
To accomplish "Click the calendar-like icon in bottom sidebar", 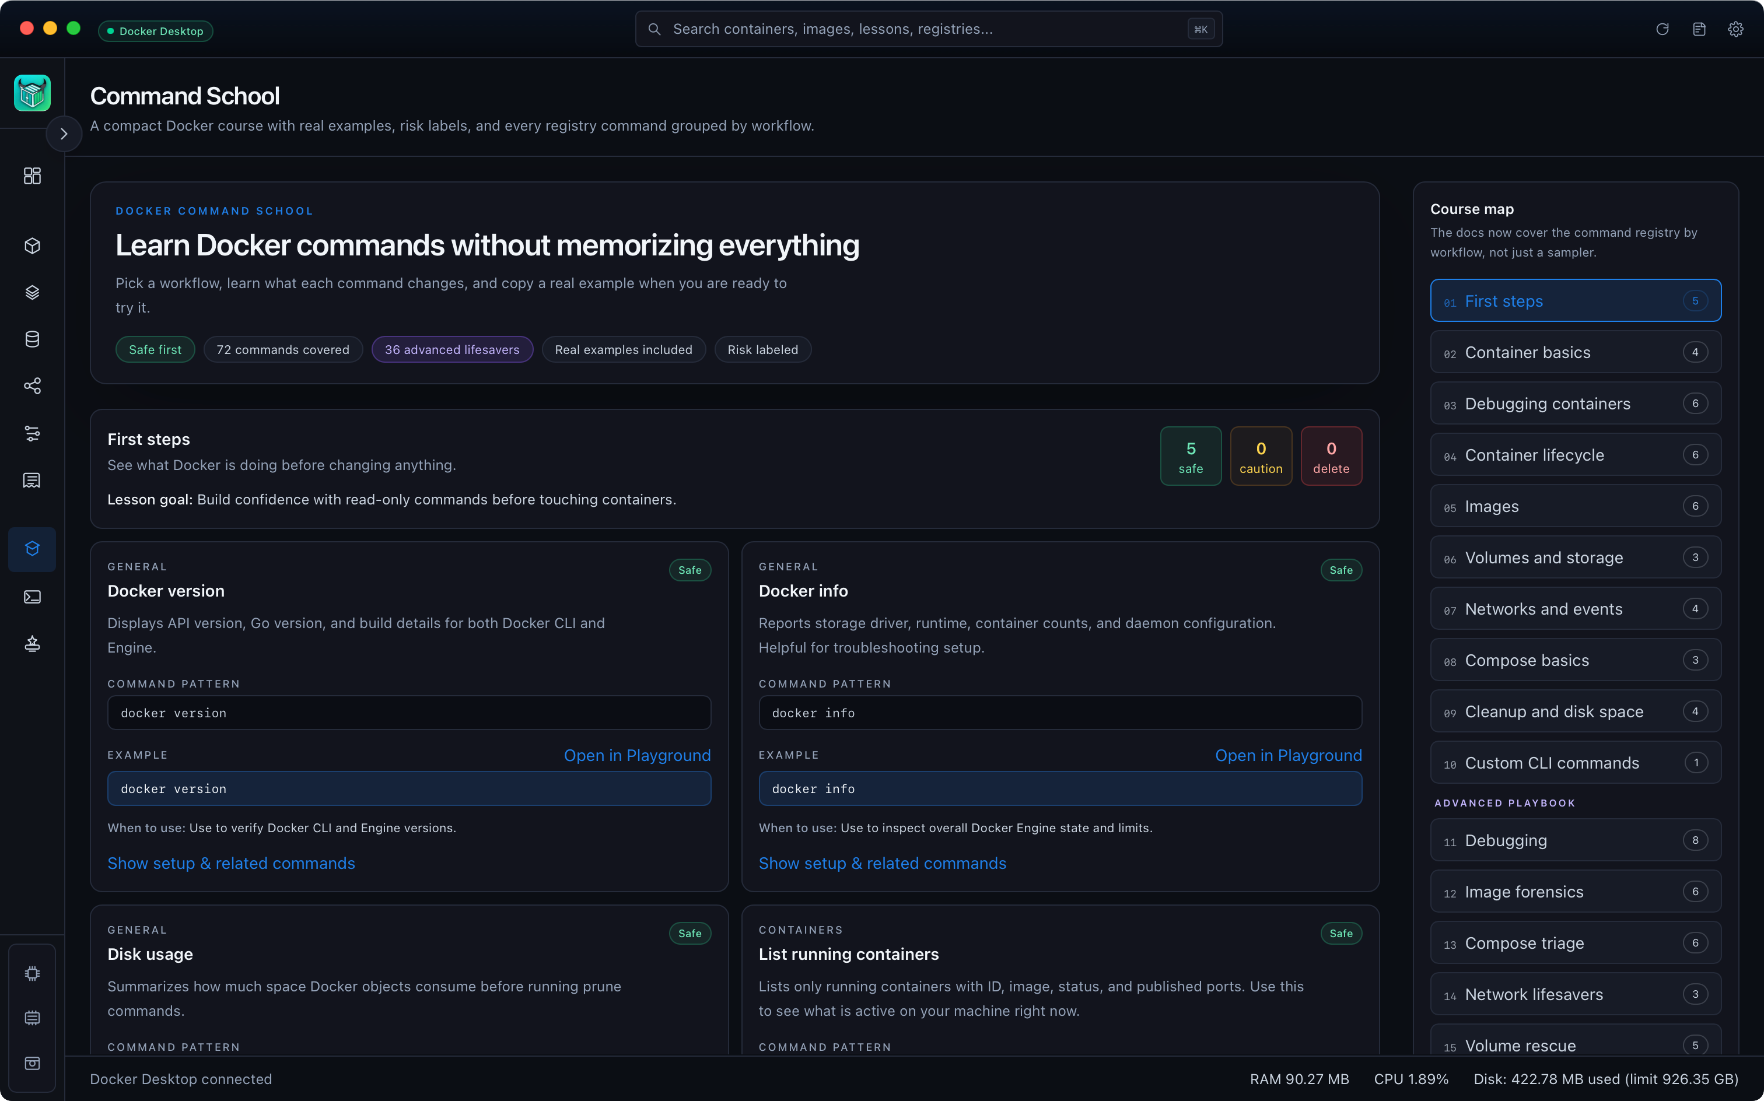I will (32, 1017).
